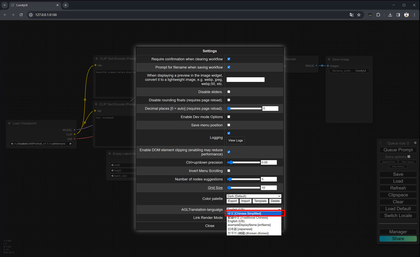Click the image preview format text field
Screen dimensions: 420x257
coord(246,80)
